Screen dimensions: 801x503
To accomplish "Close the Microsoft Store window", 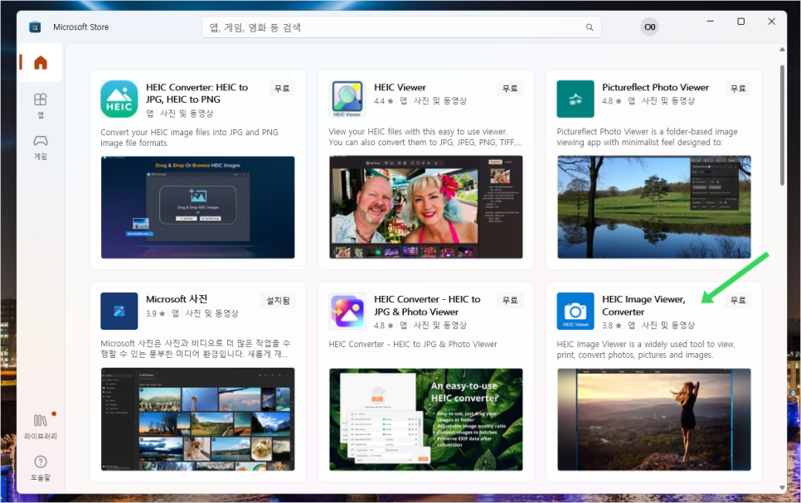I will [771, 22].
